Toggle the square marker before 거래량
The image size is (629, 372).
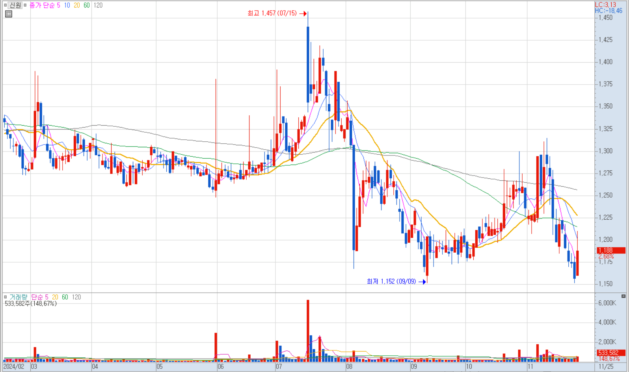click(x=6, y=297)
